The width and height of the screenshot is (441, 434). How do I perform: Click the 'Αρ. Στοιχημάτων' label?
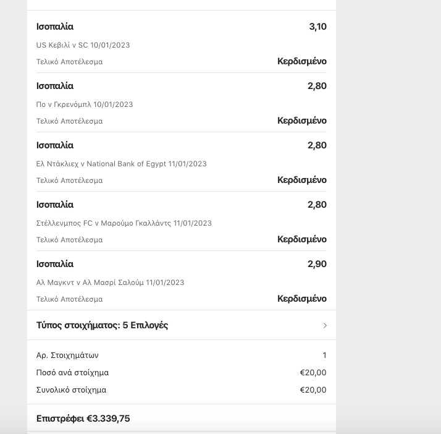(67, 355)
